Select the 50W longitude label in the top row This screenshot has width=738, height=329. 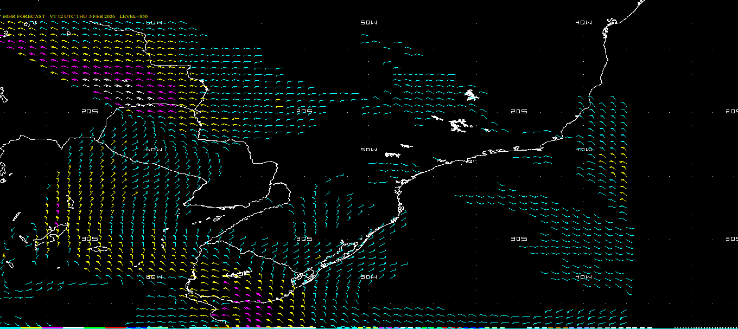coord(368,23)
